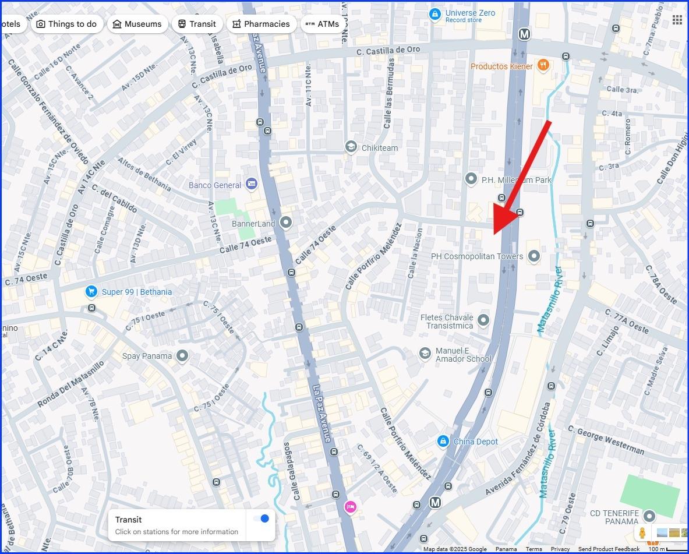Viewport: 689px width, 554px height.
Task: Open the Terms link at the bottom
Action: (533, 549)
